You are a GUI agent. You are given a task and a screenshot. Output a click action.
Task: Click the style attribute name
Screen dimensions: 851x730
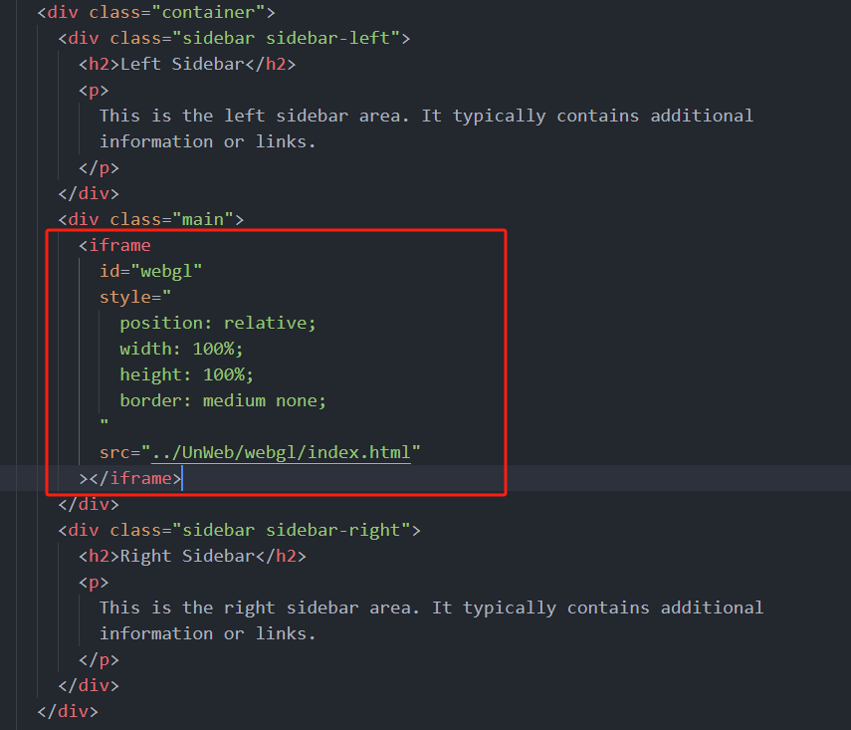tap(124, 297)
